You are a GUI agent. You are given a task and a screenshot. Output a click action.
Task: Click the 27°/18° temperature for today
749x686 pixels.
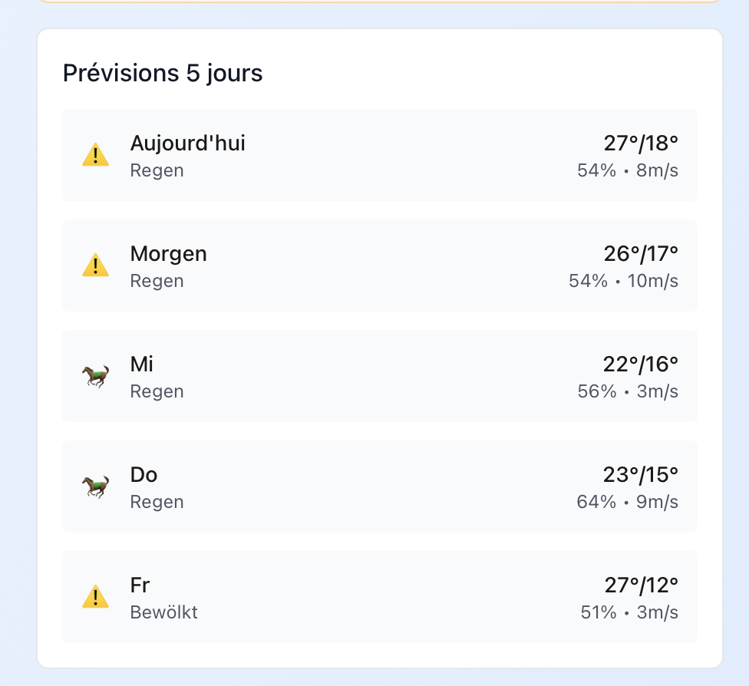coord(641,143)
